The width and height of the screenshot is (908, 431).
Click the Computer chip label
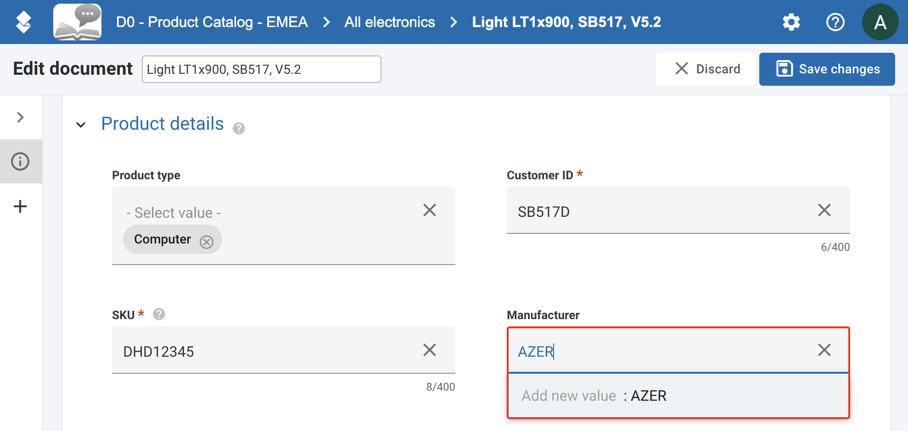tap(163, 239)
